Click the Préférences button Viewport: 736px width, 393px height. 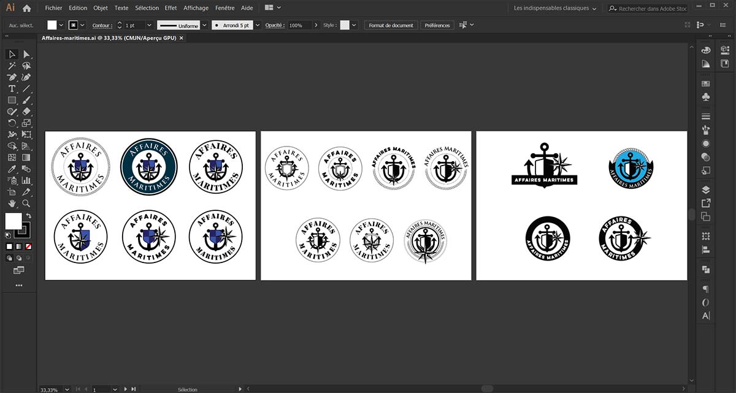point(437,25)
